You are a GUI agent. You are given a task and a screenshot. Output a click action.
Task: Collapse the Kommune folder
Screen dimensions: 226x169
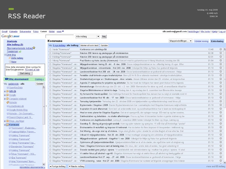(5, 125)
